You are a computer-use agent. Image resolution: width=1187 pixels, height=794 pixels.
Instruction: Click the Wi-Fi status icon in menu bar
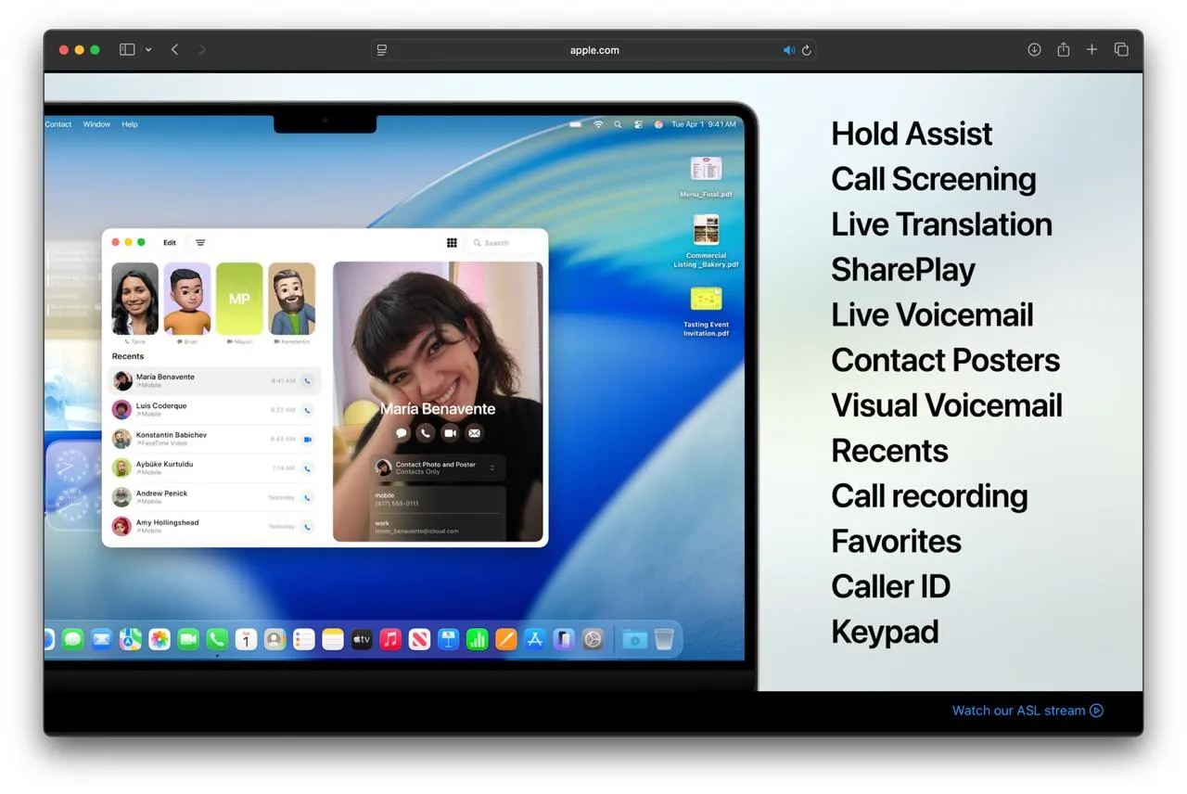[599, 124]
